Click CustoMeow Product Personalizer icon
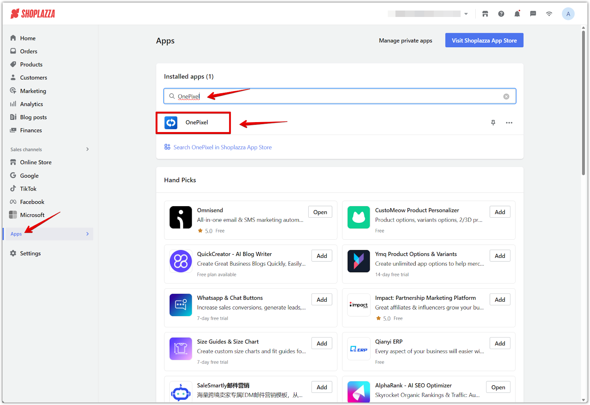Image resolution: width=590 pixels, height=405 pixels. (x=358, y=217)
